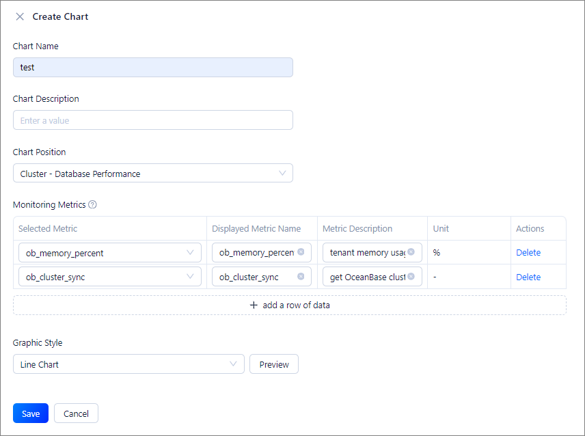
Task: Cancel chart creation
Action: tap(76, 413)
